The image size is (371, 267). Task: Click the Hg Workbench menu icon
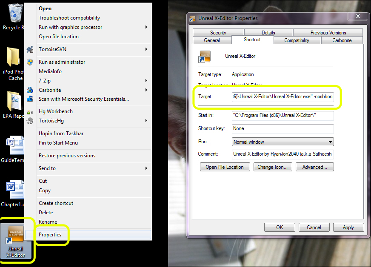pos(30,111)
